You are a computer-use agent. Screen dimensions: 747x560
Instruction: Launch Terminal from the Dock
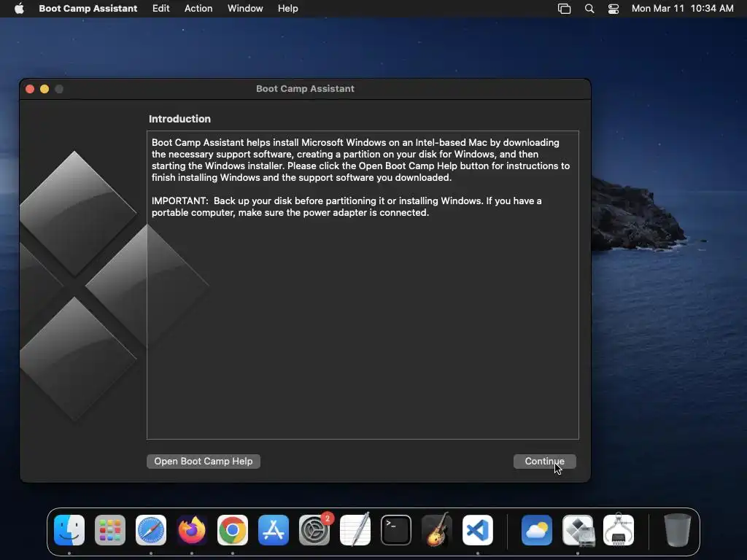396,530
